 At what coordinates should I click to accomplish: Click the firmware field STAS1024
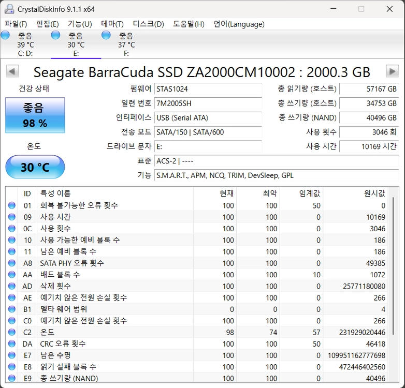pos(208,89)
